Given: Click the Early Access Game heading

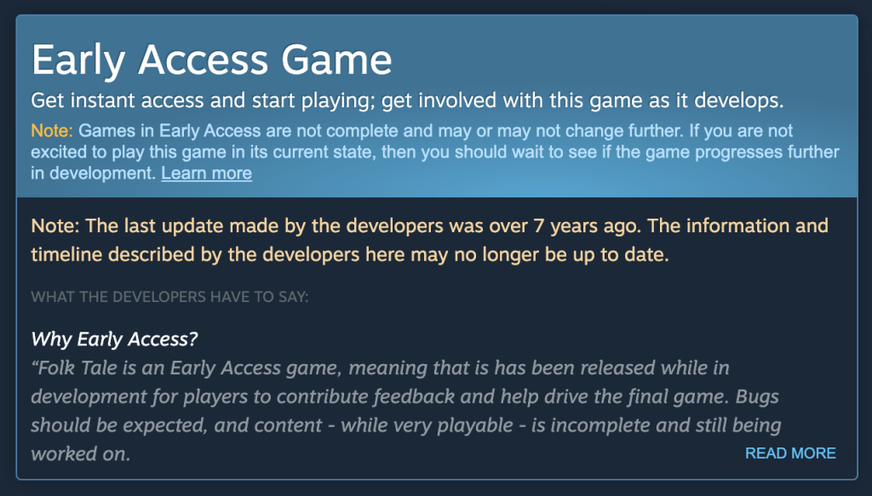Looking at the screenshot, I should click(x=211, y=60).
